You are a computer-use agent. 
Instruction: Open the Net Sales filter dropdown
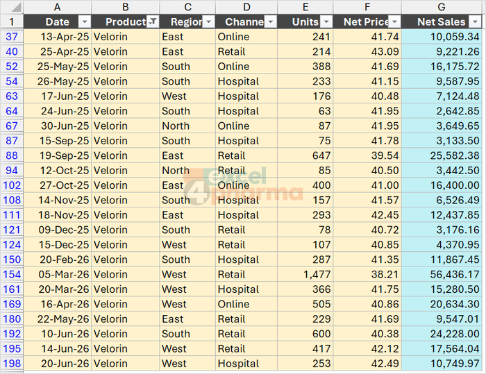point(475,22)
